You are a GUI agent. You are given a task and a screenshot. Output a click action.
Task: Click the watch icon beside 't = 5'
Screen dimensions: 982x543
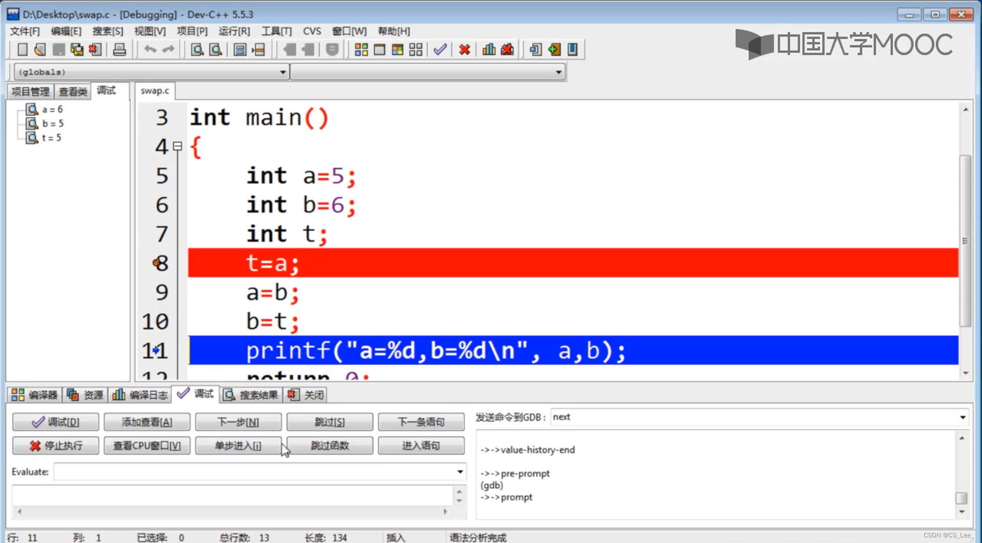[x=32, y=138]
